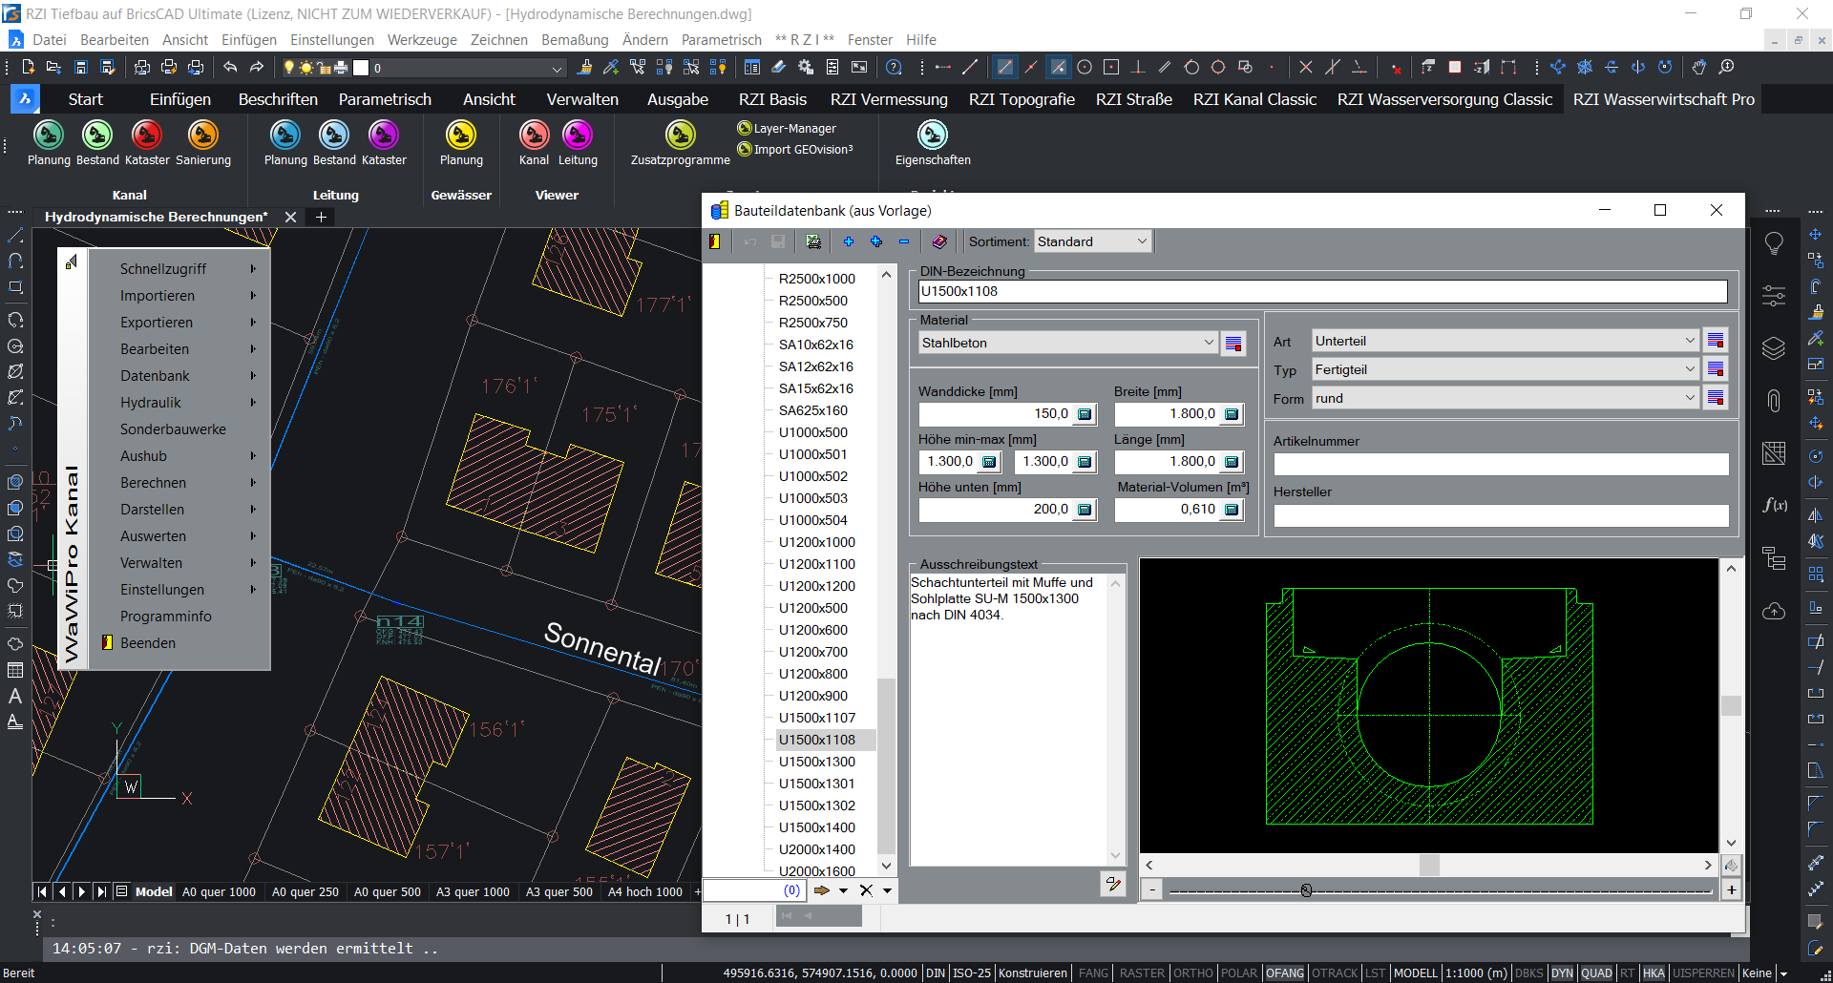Click the Undo arrow in top toolbar
The height and width of the screenshot is (983, 1833).
click(x=230, y=67)
